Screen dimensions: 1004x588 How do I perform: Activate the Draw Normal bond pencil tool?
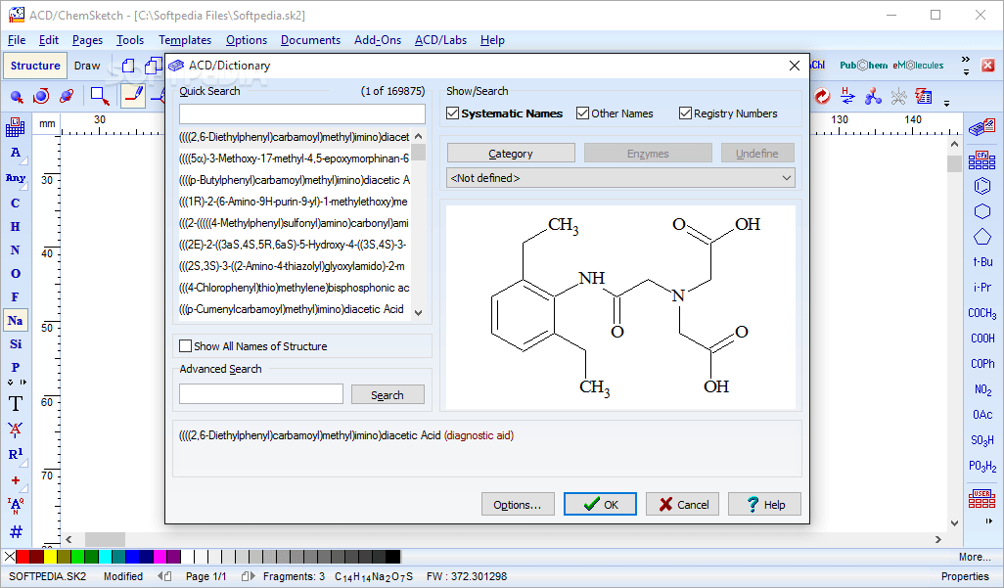click(133, 97)
